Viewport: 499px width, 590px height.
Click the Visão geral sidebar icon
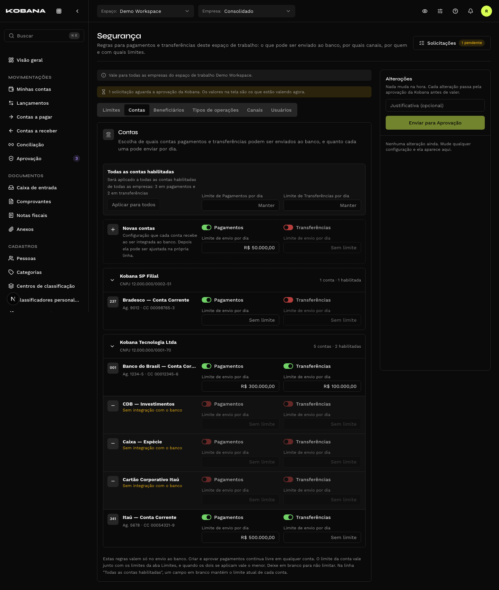(x=11, y=60)
